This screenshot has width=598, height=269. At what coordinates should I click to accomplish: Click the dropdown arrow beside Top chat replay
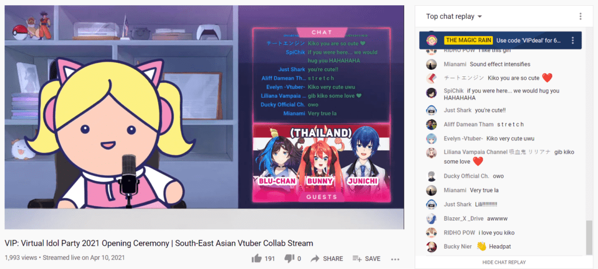[x=480, y=16]
